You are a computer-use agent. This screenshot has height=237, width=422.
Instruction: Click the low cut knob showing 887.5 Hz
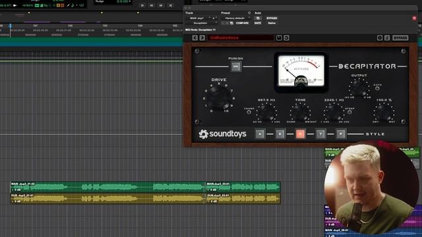pyautogui.click(x=266, y=112)
